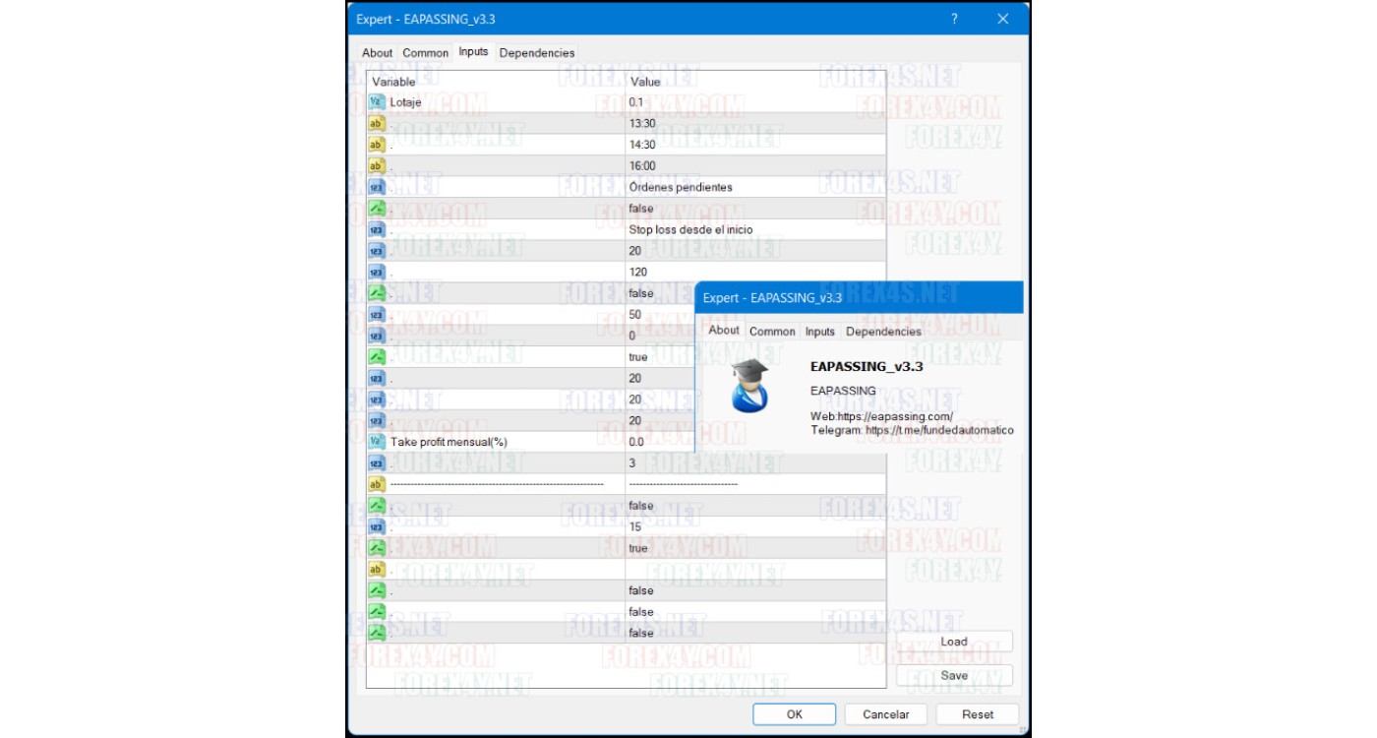Click the Reset button
The height and width of the screenshot is (738, 1377).
click(977, 714)
